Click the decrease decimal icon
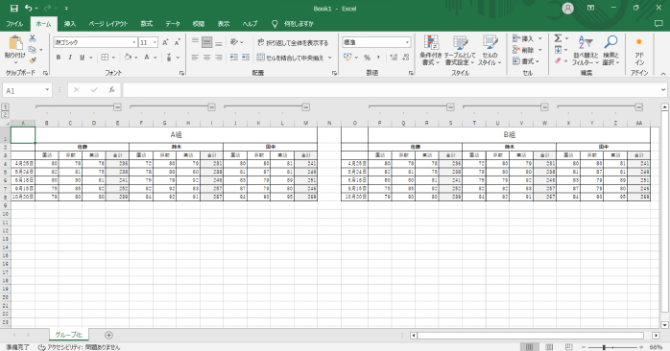 click(405, 58)
